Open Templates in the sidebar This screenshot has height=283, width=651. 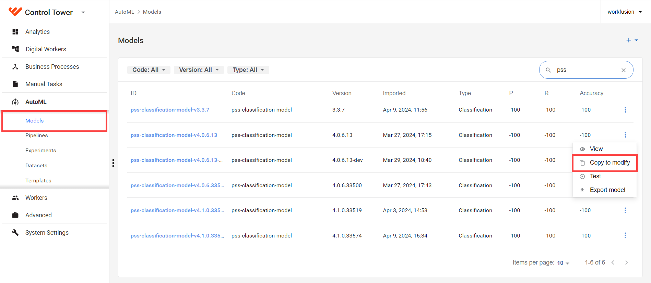pyautogui.click(x=38, y=181)
